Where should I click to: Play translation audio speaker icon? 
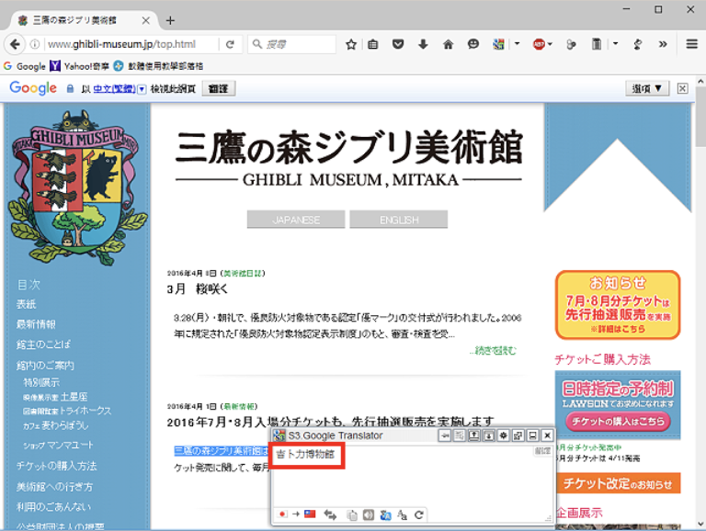pos(369,514)
